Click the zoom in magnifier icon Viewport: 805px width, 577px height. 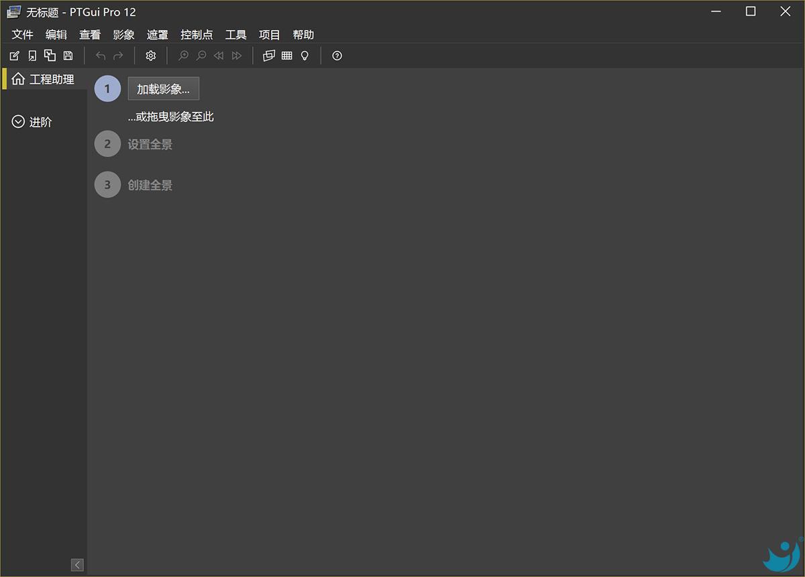(x=183, y=56)
